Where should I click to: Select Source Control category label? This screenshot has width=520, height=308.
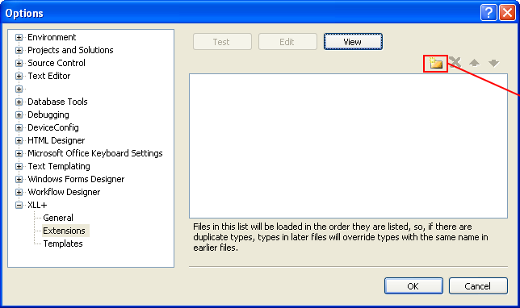tap(57, 63)
